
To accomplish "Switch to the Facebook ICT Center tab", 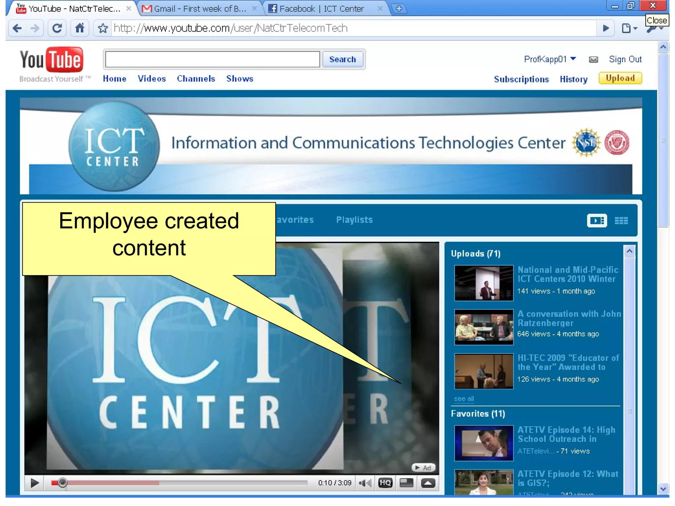I will click(x=325, y=9).
